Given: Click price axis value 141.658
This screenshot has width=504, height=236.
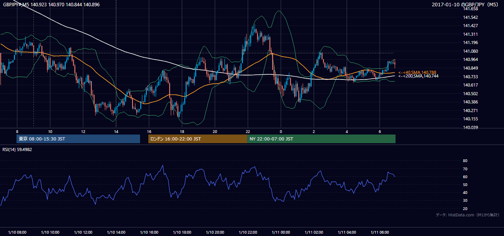Looking at the screenshot, I should pos(471,9).
